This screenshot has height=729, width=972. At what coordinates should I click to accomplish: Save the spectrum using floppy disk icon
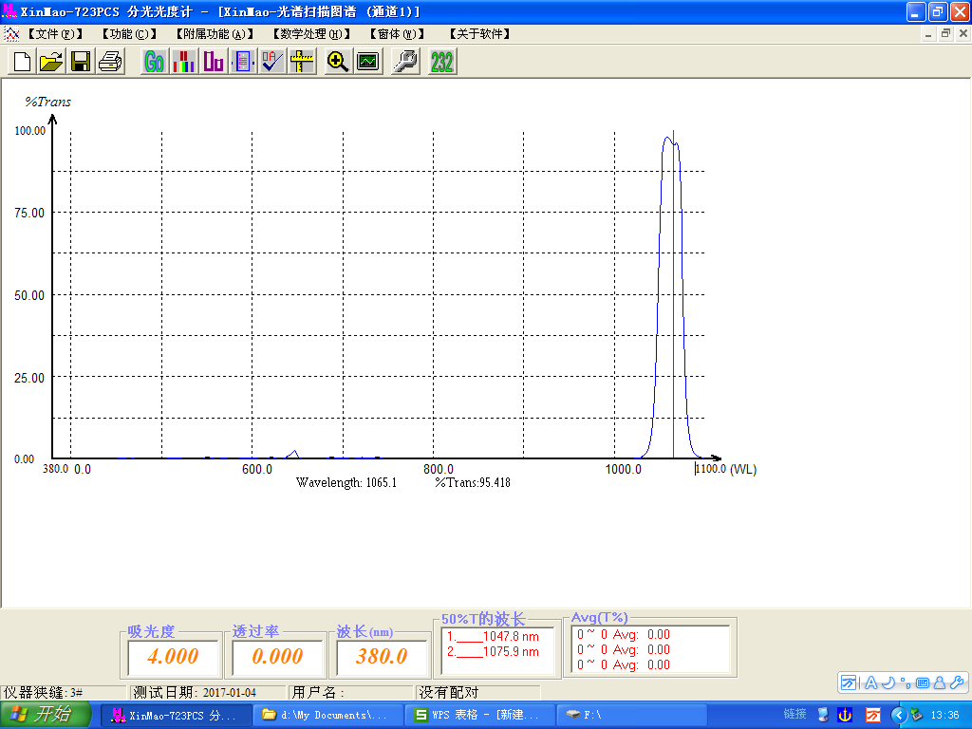click(x=81, y=62)
